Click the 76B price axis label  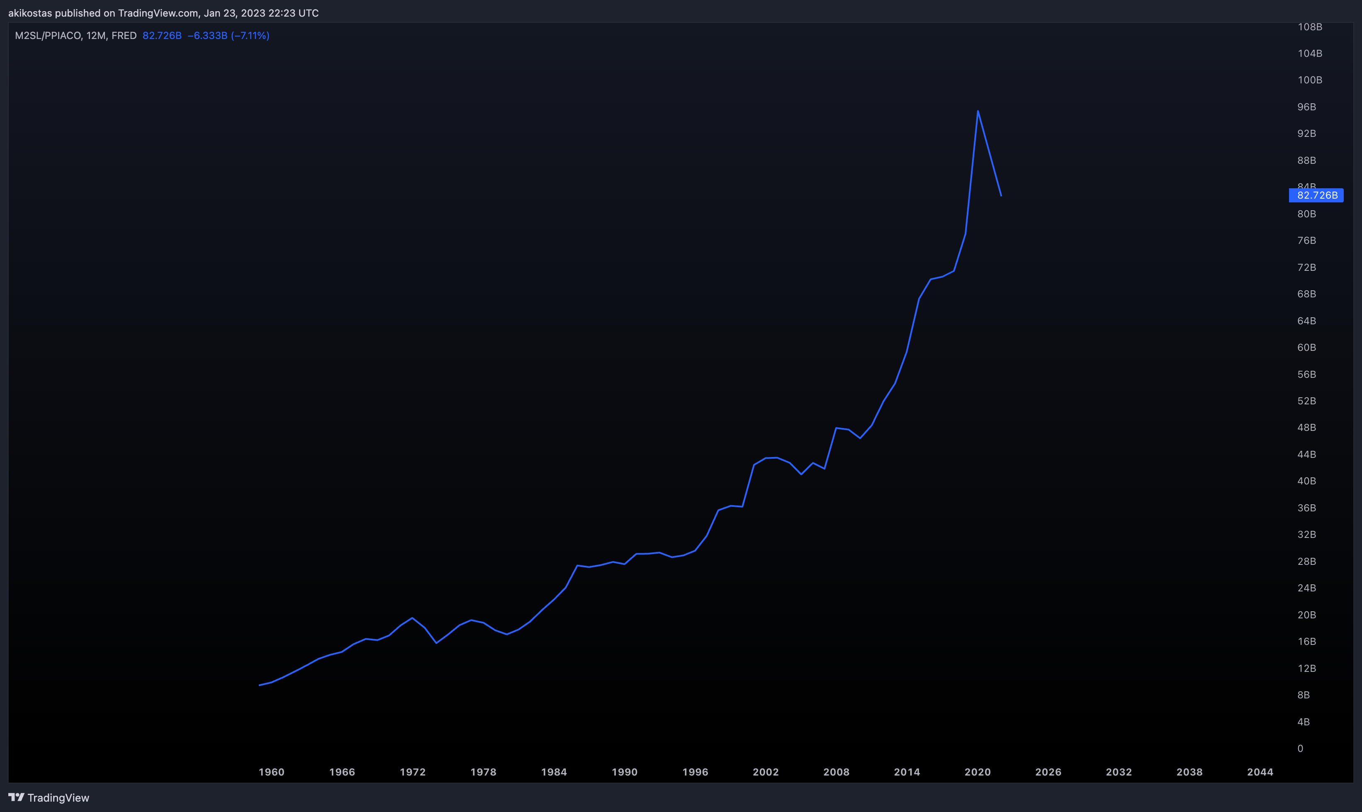pos(1306,240)
